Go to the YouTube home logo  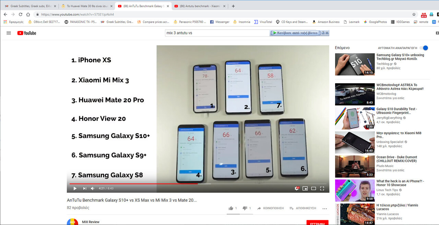(x=27, y=33)
